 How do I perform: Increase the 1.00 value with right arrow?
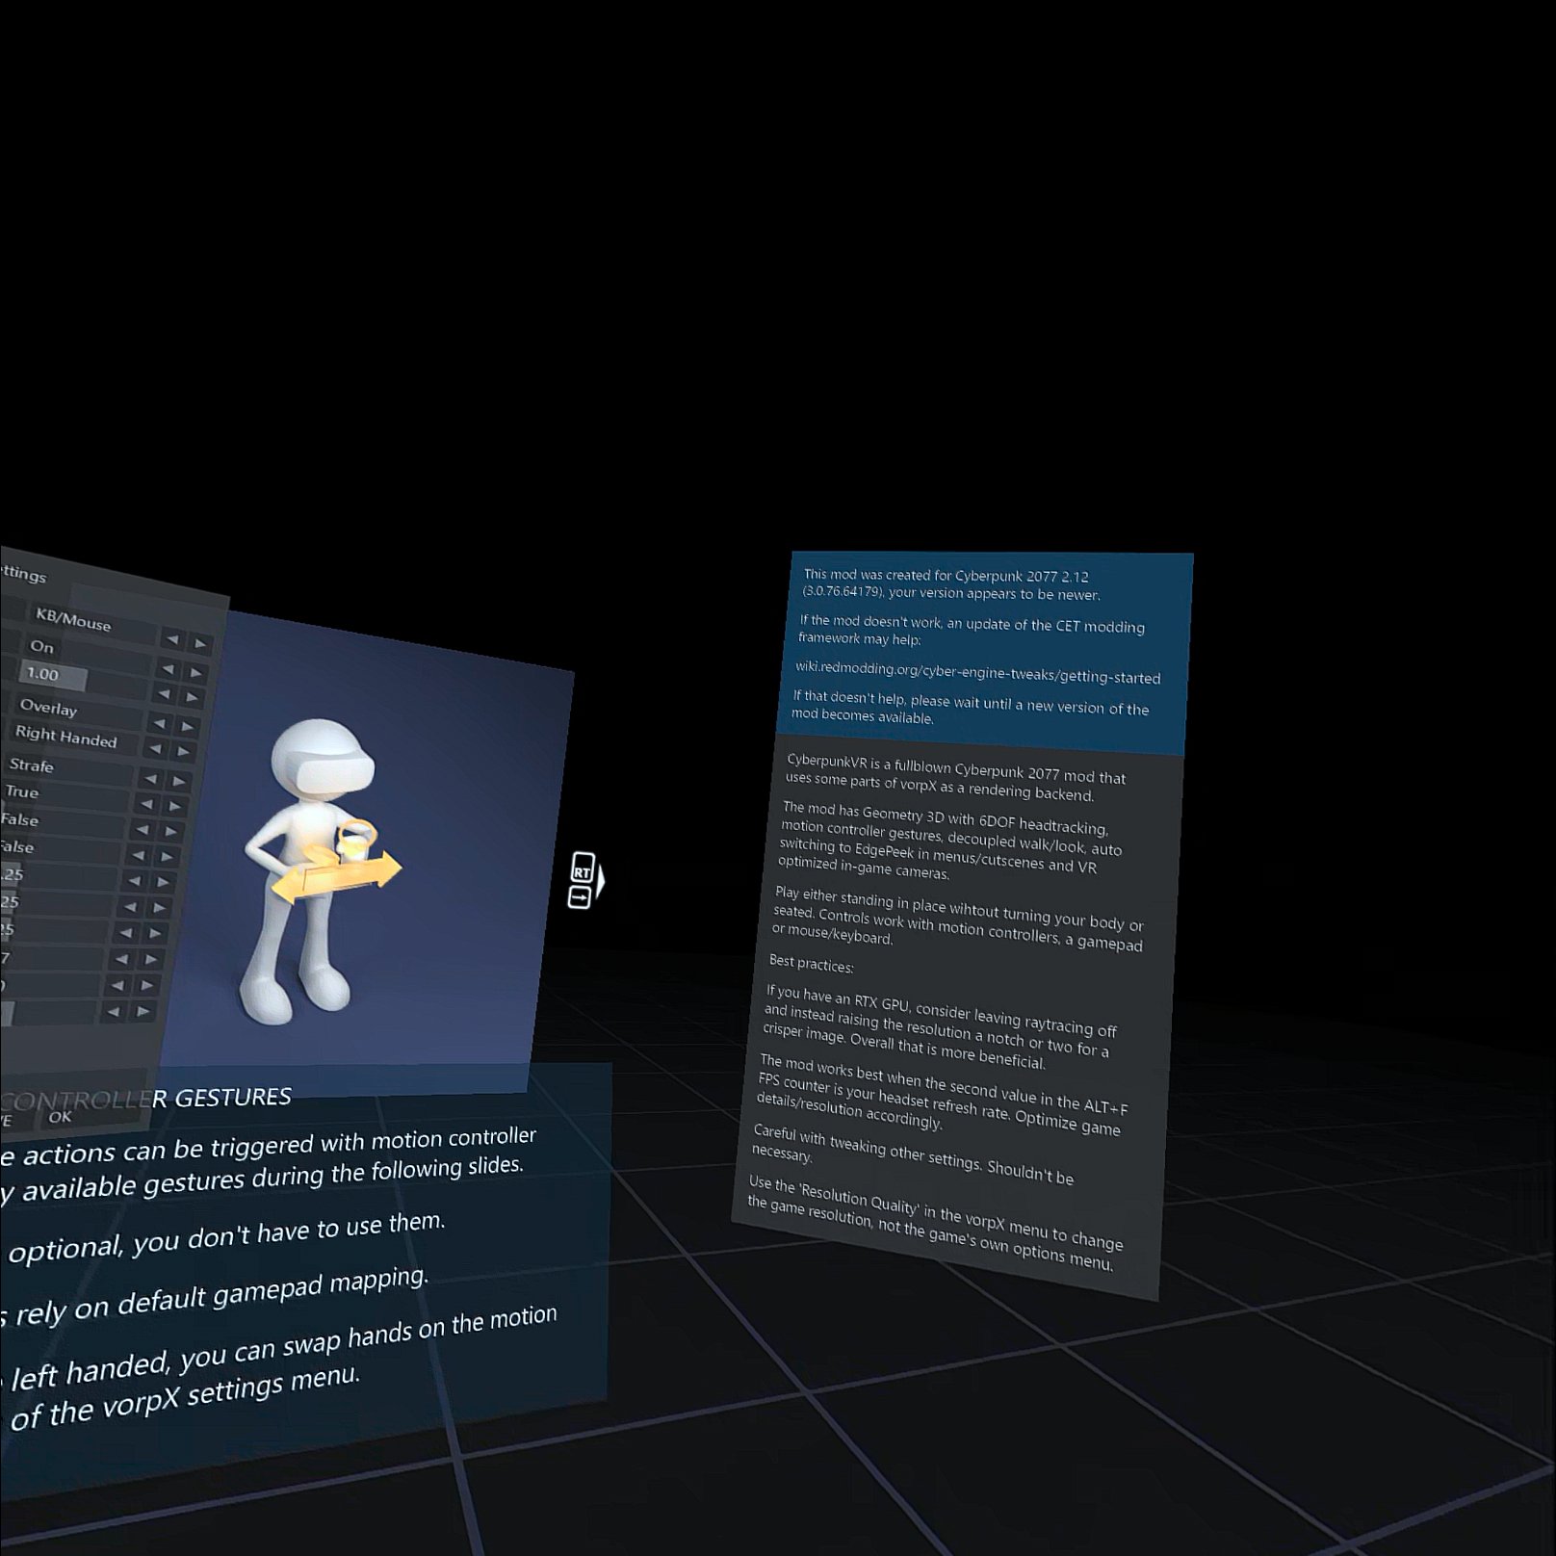pyautogui.click(x=193, y=697)
